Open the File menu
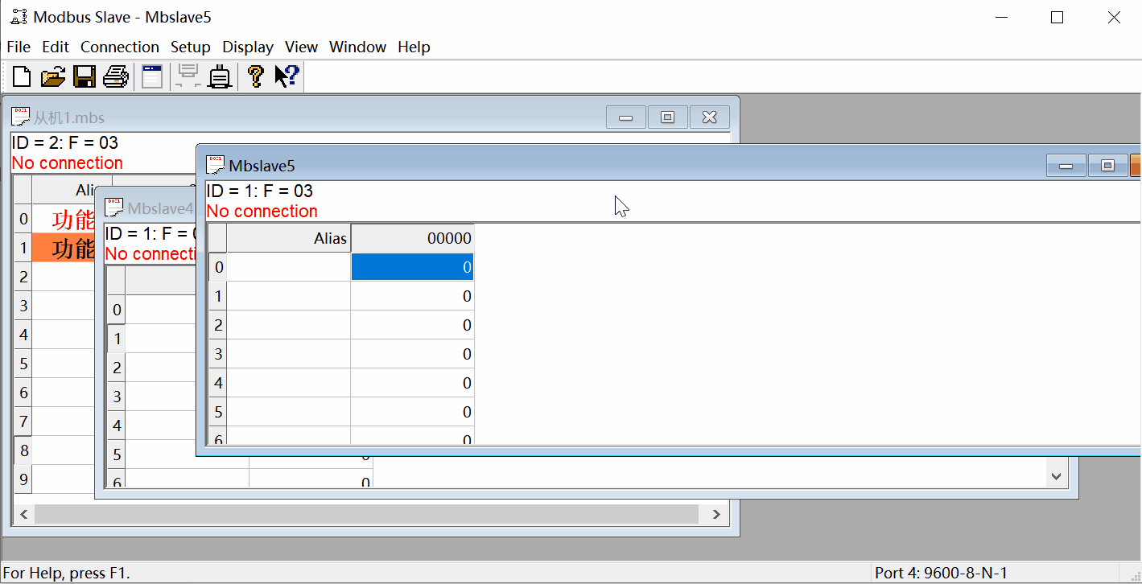The image size is (1142, 584). 19,47
